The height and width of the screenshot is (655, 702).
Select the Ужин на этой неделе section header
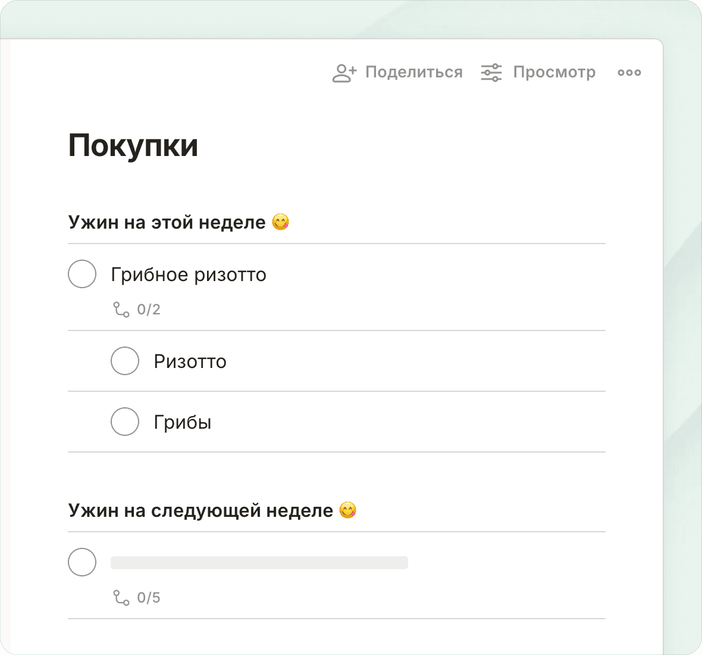(x=167, y=222)
